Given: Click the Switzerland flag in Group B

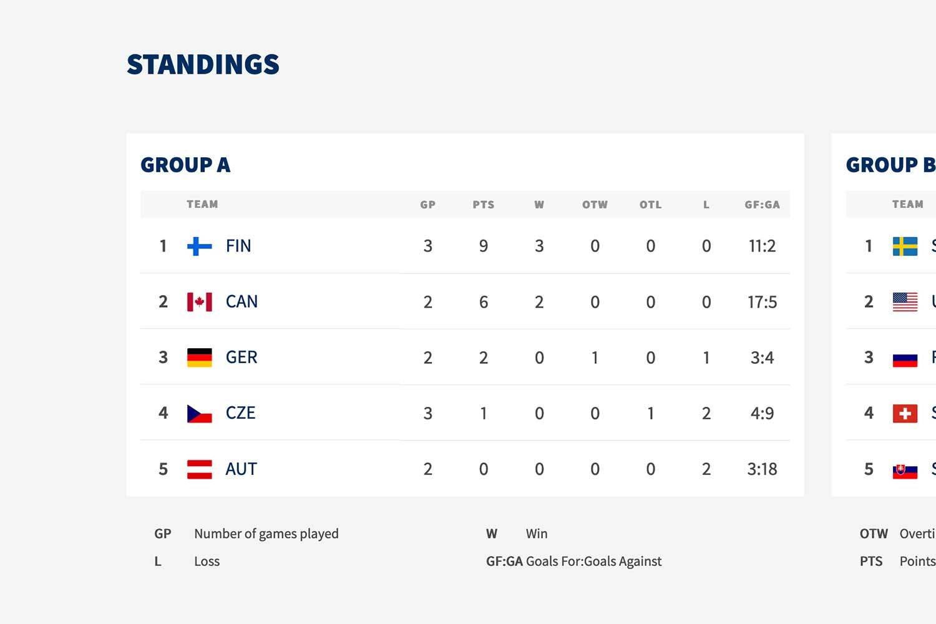Looking at the screenshot, I should (905, 413).
